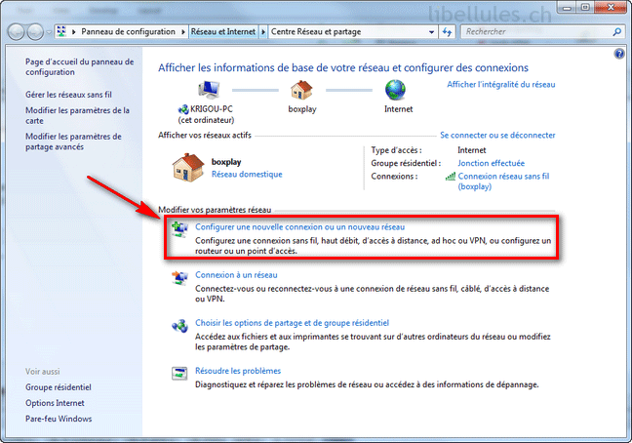632x443 pixels.
Task: Click the refresh icon beside address bar
Action: click(x=448, y=32)
